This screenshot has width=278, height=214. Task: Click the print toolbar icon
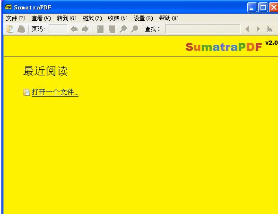tap(21, 29)
